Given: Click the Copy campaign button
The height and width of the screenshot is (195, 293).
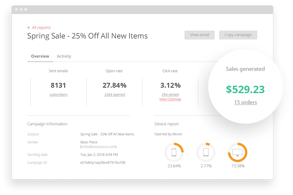Looking at the screenshot, I should 238,35.
